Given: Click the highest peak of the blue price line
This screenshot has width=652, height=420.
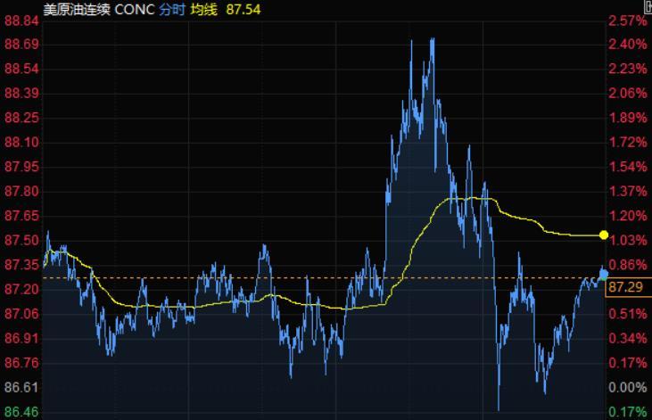Looking at the screenshot, I should tap(433, 39).
